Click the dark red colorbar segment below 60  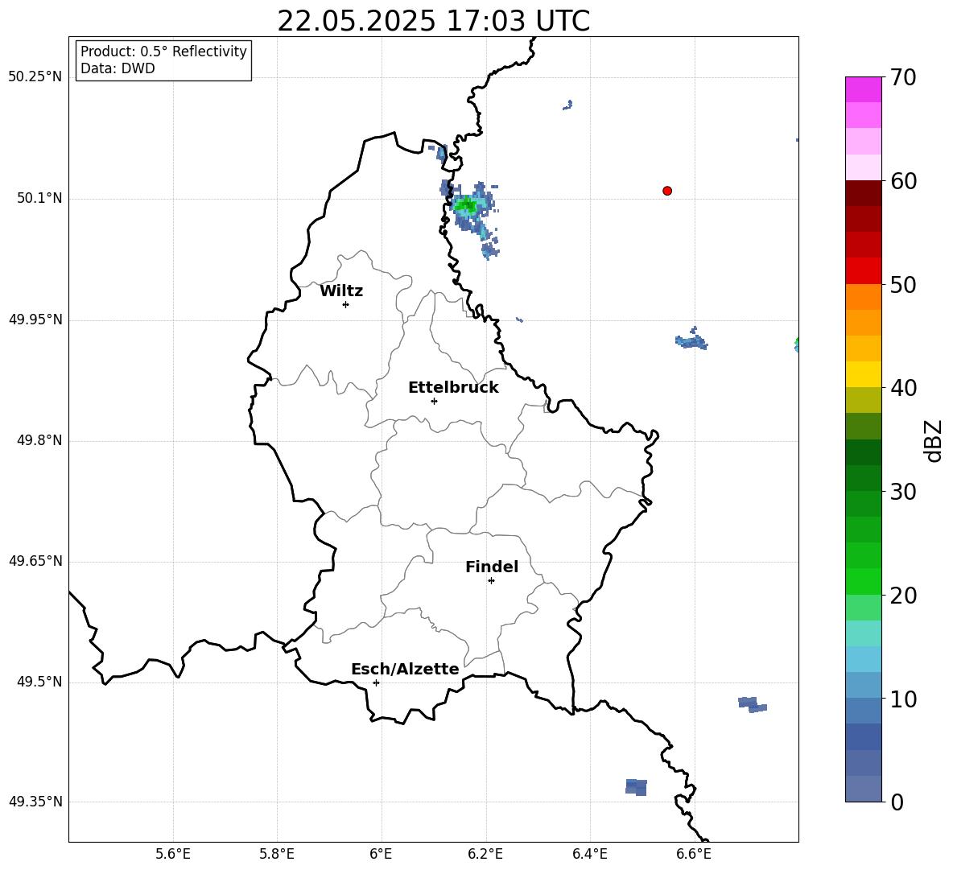[864, 193]
